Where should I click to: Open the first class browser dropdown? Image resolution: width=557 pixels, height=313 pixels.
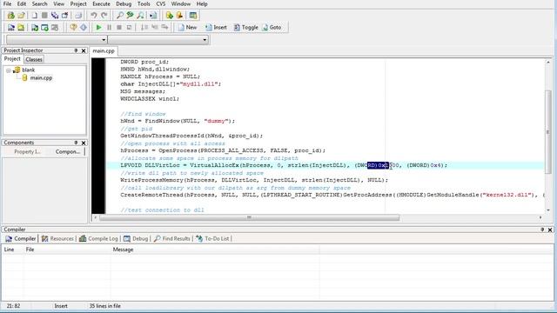pos(104,40)
